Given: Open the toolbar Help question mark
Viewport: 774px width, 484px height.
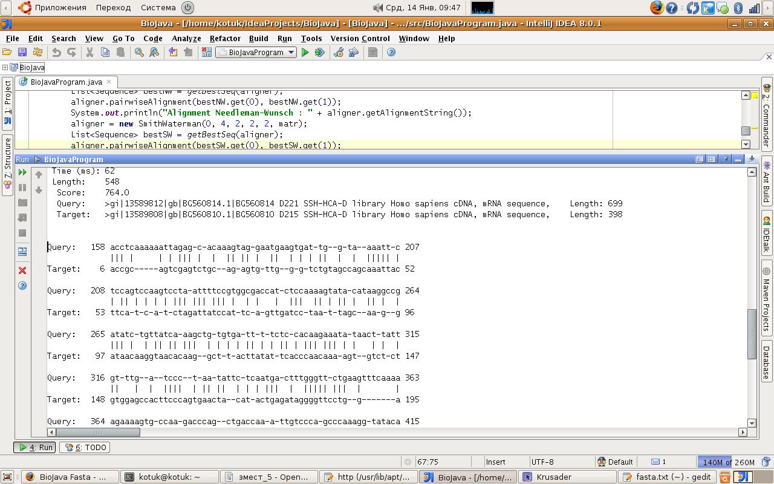Looking at the screenshot, I should [x=391, y=53].
